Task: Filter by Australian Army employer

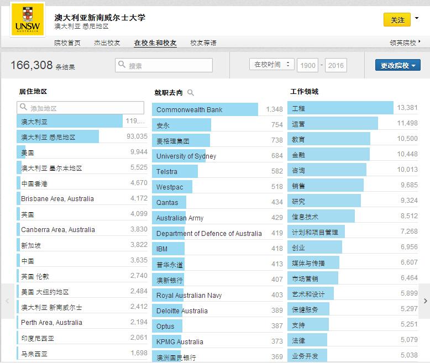Action: (217, 218)
